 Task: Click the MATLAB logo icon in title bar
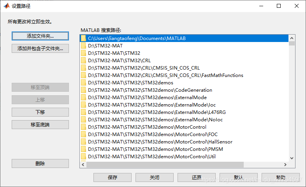click(7, 6)
